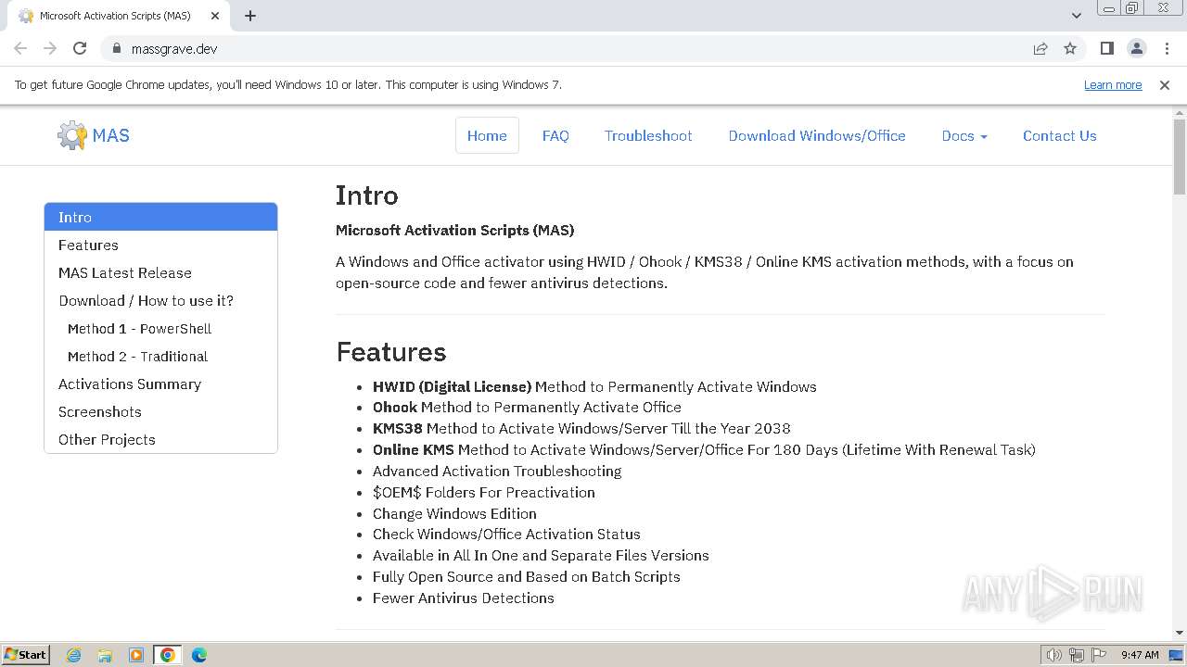Click 'Change Windows Edition' list item
Image resolution: width=1187 pixels, height=667 pixels.
(454, 513)
